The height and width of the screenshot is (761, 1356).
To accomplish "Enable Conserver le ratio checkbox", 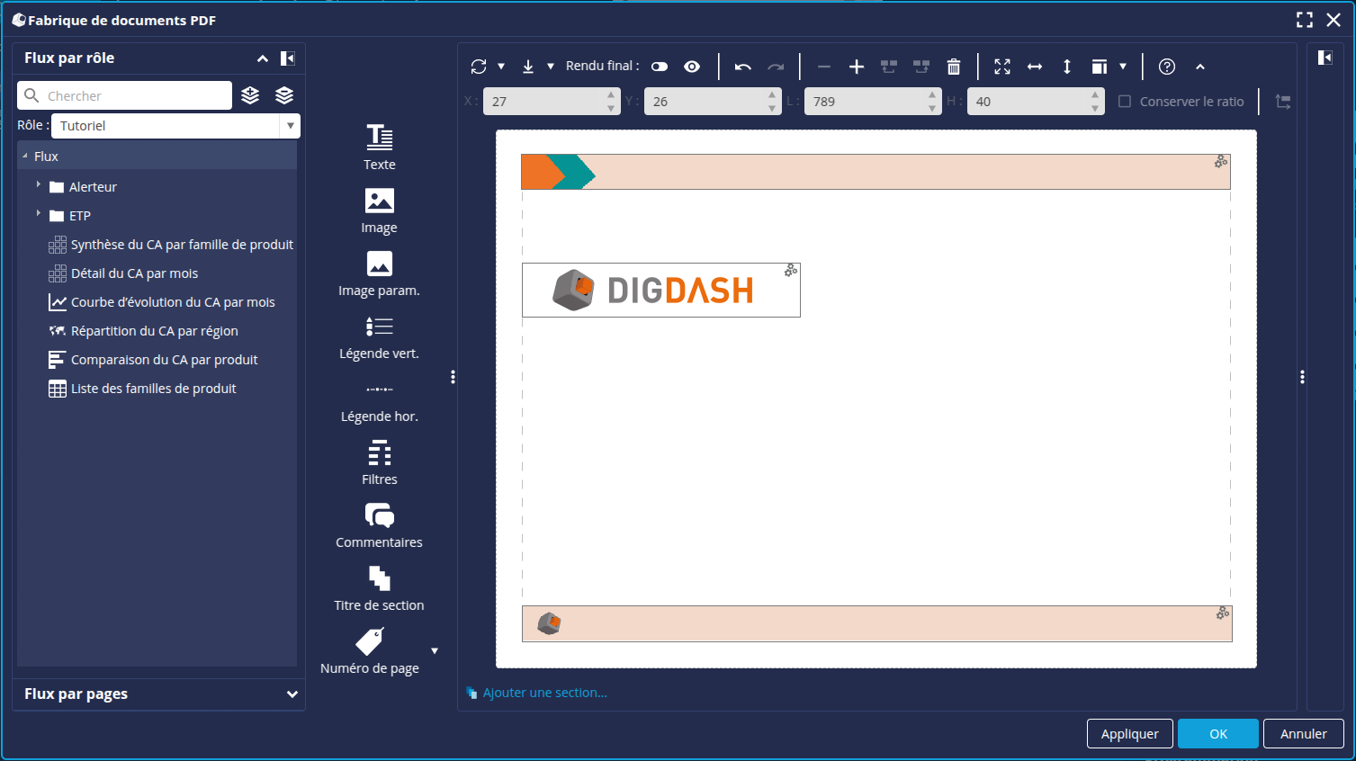I will pos(1125,102).
